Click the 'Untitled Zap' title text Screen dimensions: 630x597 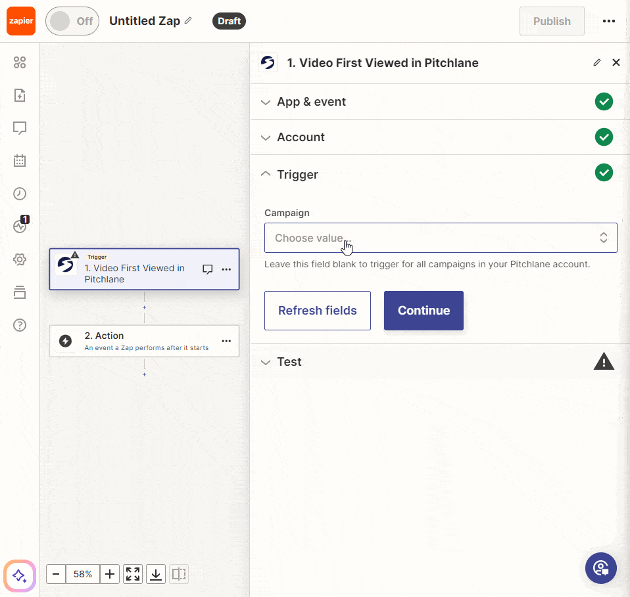click(x=145, y=21)
